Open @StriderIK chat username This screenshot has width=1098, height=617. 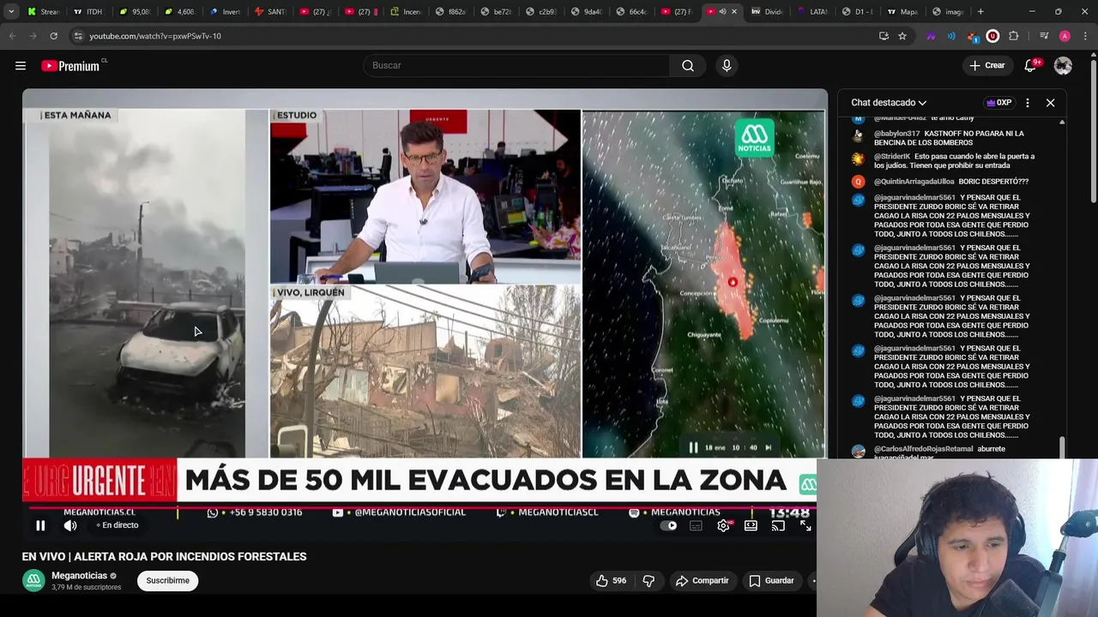pos(891,157)
